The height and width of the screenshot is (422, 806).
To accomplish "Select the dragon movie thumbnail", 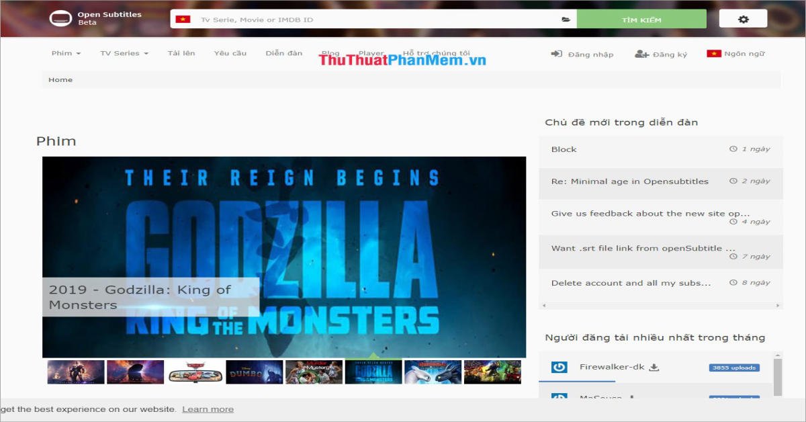I will pyautogui.click(x=433, y=372).
